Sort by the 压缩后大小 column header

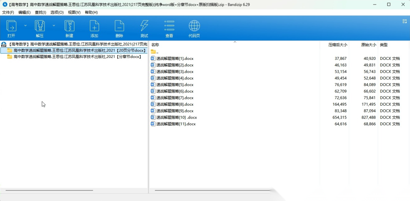coord(337,45)
